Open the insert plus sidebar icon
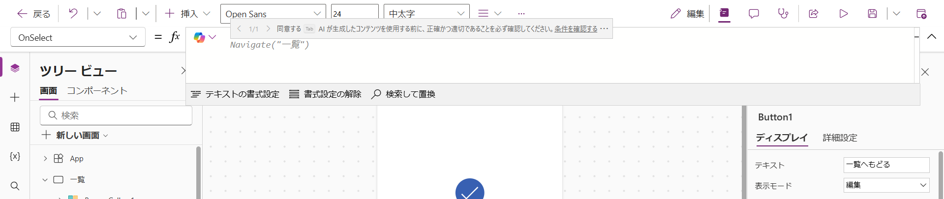The width and height of the screenshot is (944, 199). [x=15, y=97]
